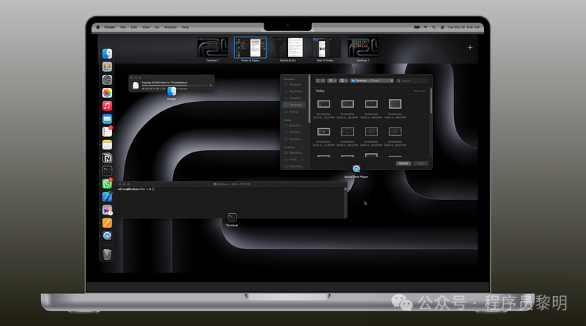Select Applications in the dialog sidebar
Viewport: 586px width, 326px height.
click(x=294, y=92)
